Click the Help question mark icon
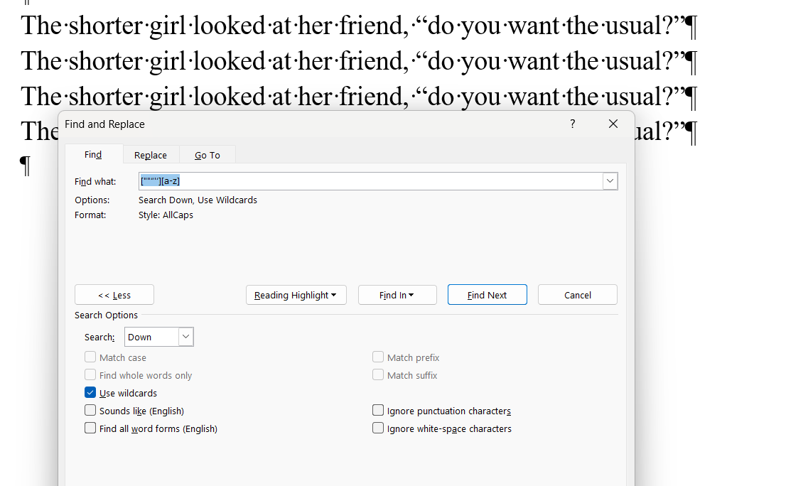Viewport: 808px width, 486px height. (x=573, y=124)
